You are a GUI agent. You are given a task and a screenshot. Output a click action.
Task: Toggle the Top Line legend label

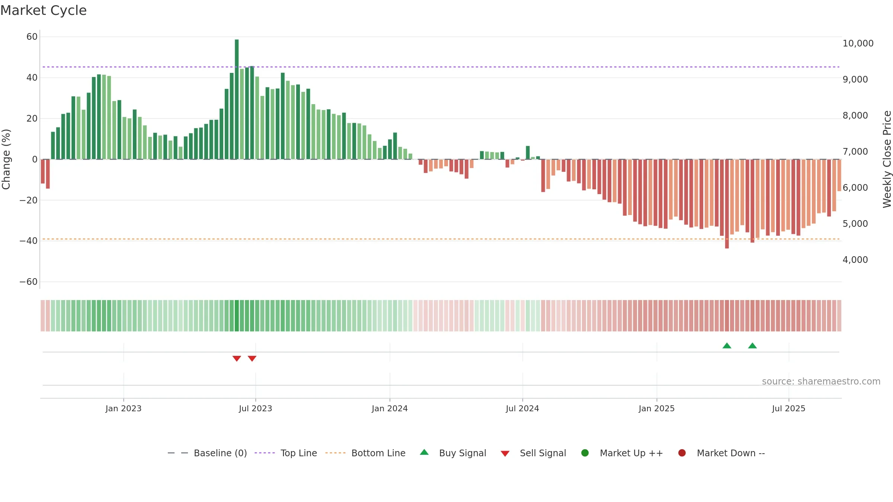299,453
